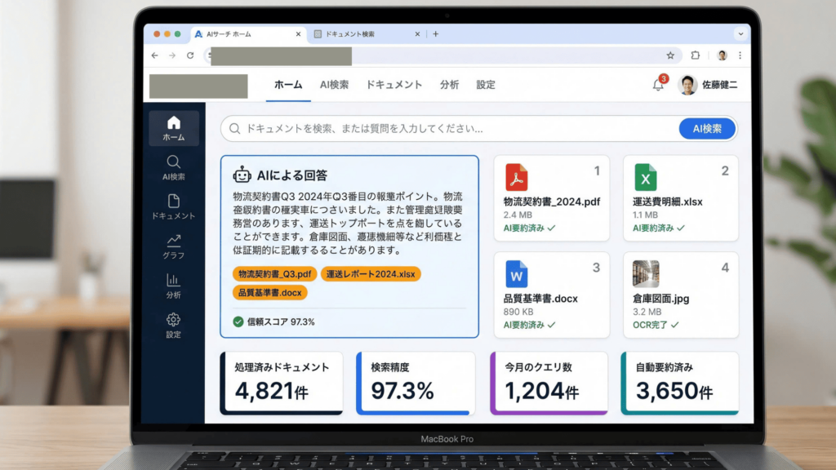Viewport: 836px width, 470px height.
Task: Click AI要約済み under 運送費明細.xlsx
Action: [653, 228]
